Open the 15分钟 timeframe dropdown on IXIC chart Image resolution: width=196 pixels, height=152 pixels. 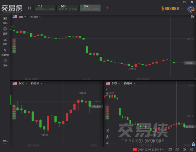click(x=37, y=83)
